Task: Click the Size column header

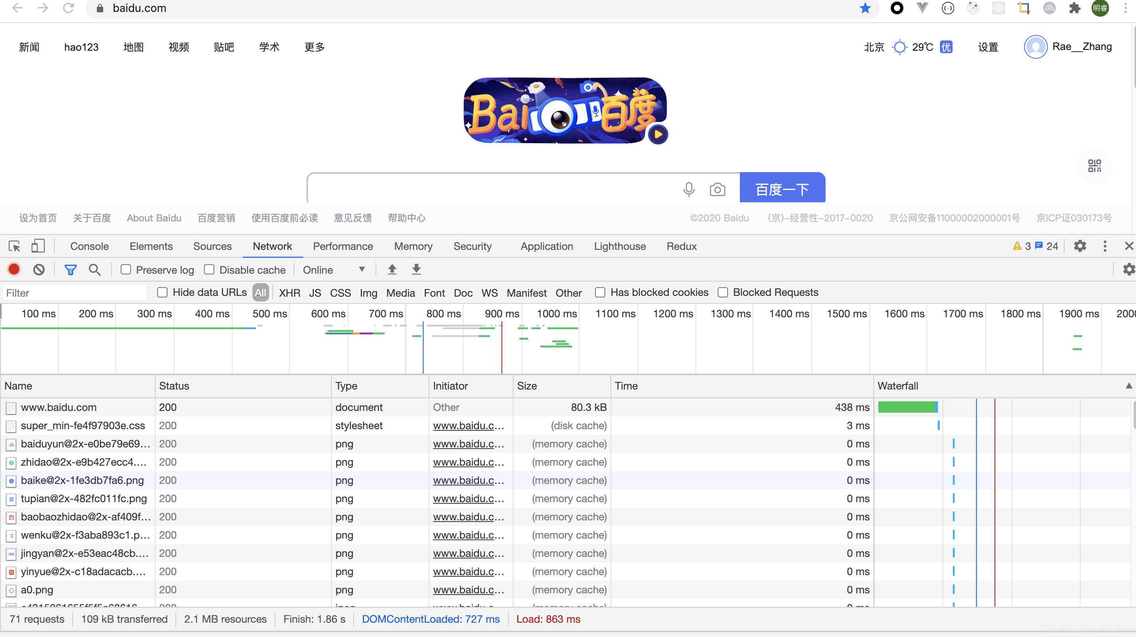Action: [561, 386]
